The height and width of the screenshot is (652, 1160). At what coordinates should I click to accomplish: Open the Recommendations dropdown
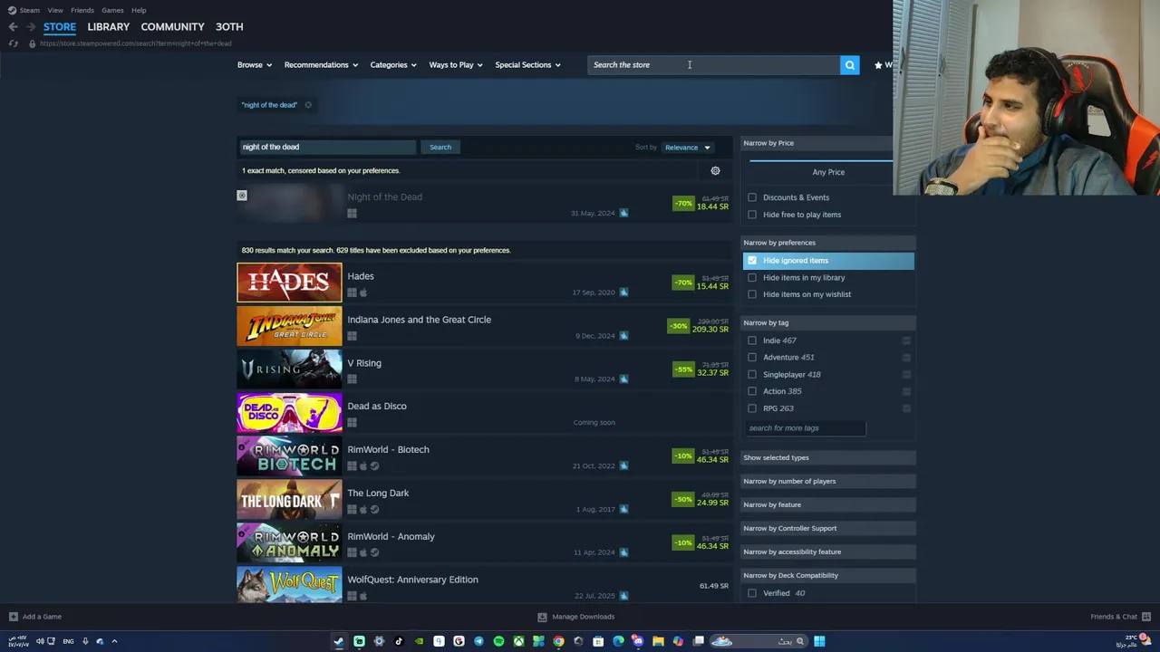pos(321,65)
